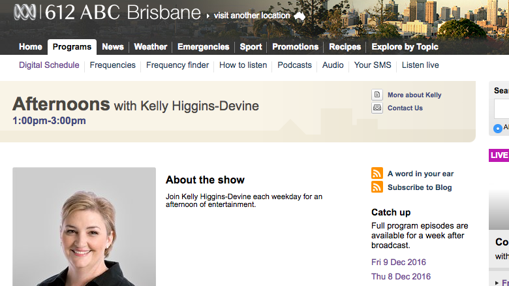
Task: Go to the Weather menu item
Action: coord(150,47)
